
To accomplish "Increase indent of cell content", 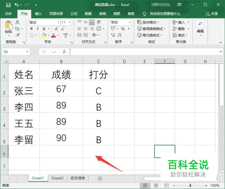I will (x=86, y=35).
